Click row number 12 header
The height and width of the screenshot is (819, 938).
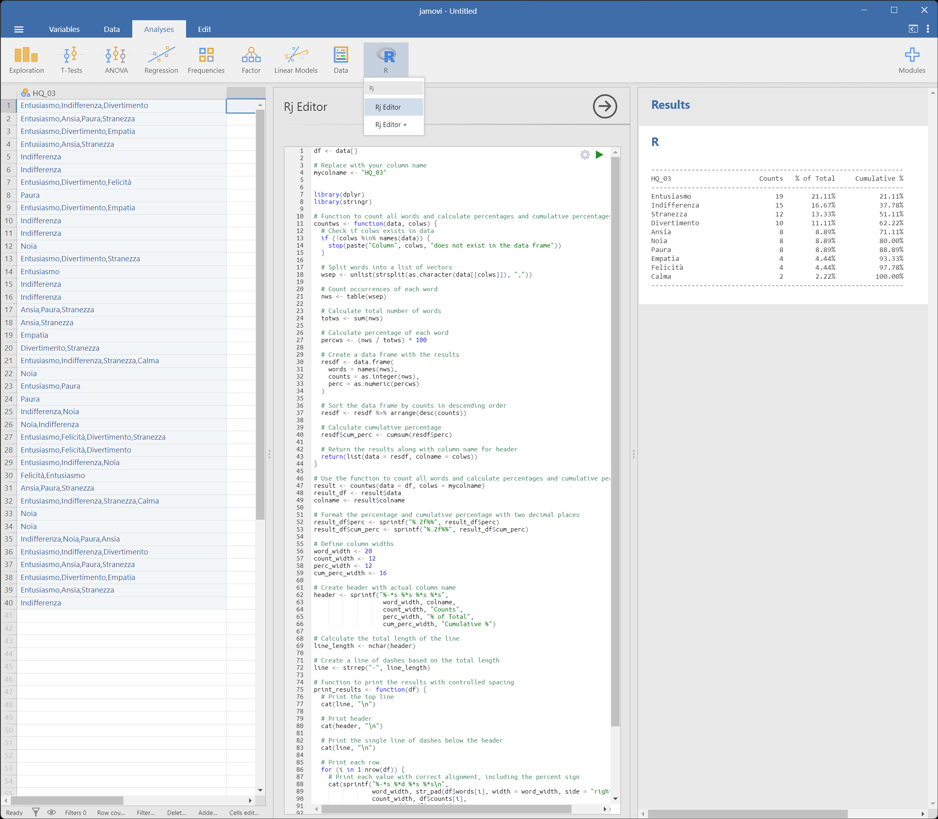pos(8,246)
